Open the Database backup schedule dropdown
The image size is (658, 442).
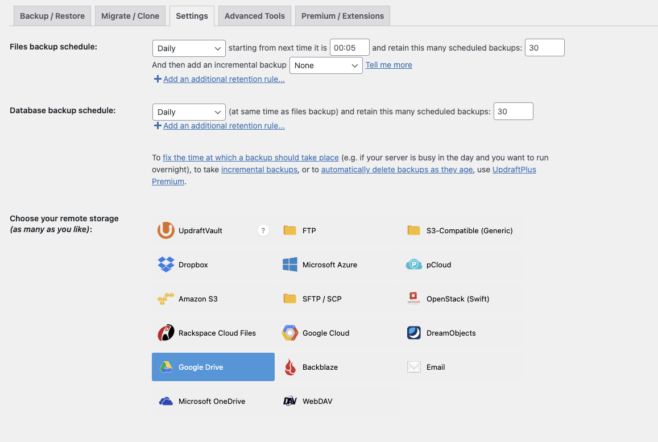pos(189,112)
